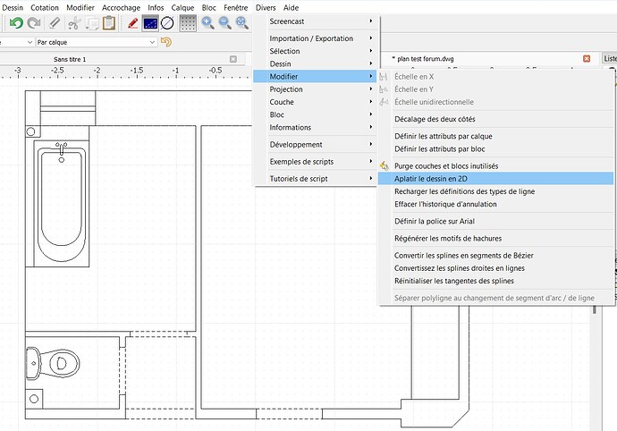617x431 pixels.
Task: Open Tutoriels de script submenu
Action: pyautogui.click(x=316, y=179)
